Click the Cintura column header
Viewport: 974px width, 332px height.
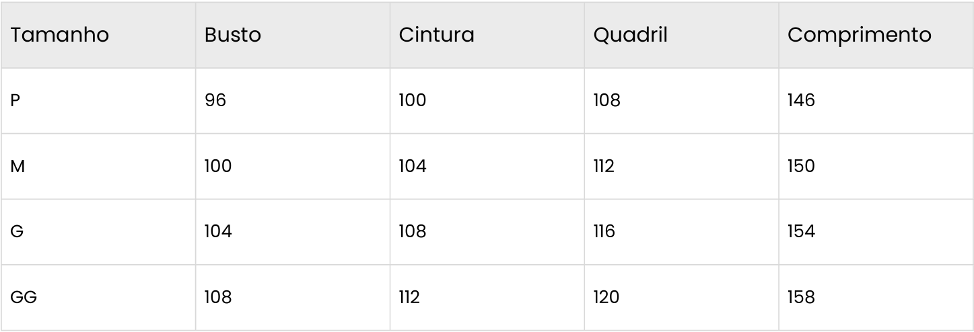(437, 36)
